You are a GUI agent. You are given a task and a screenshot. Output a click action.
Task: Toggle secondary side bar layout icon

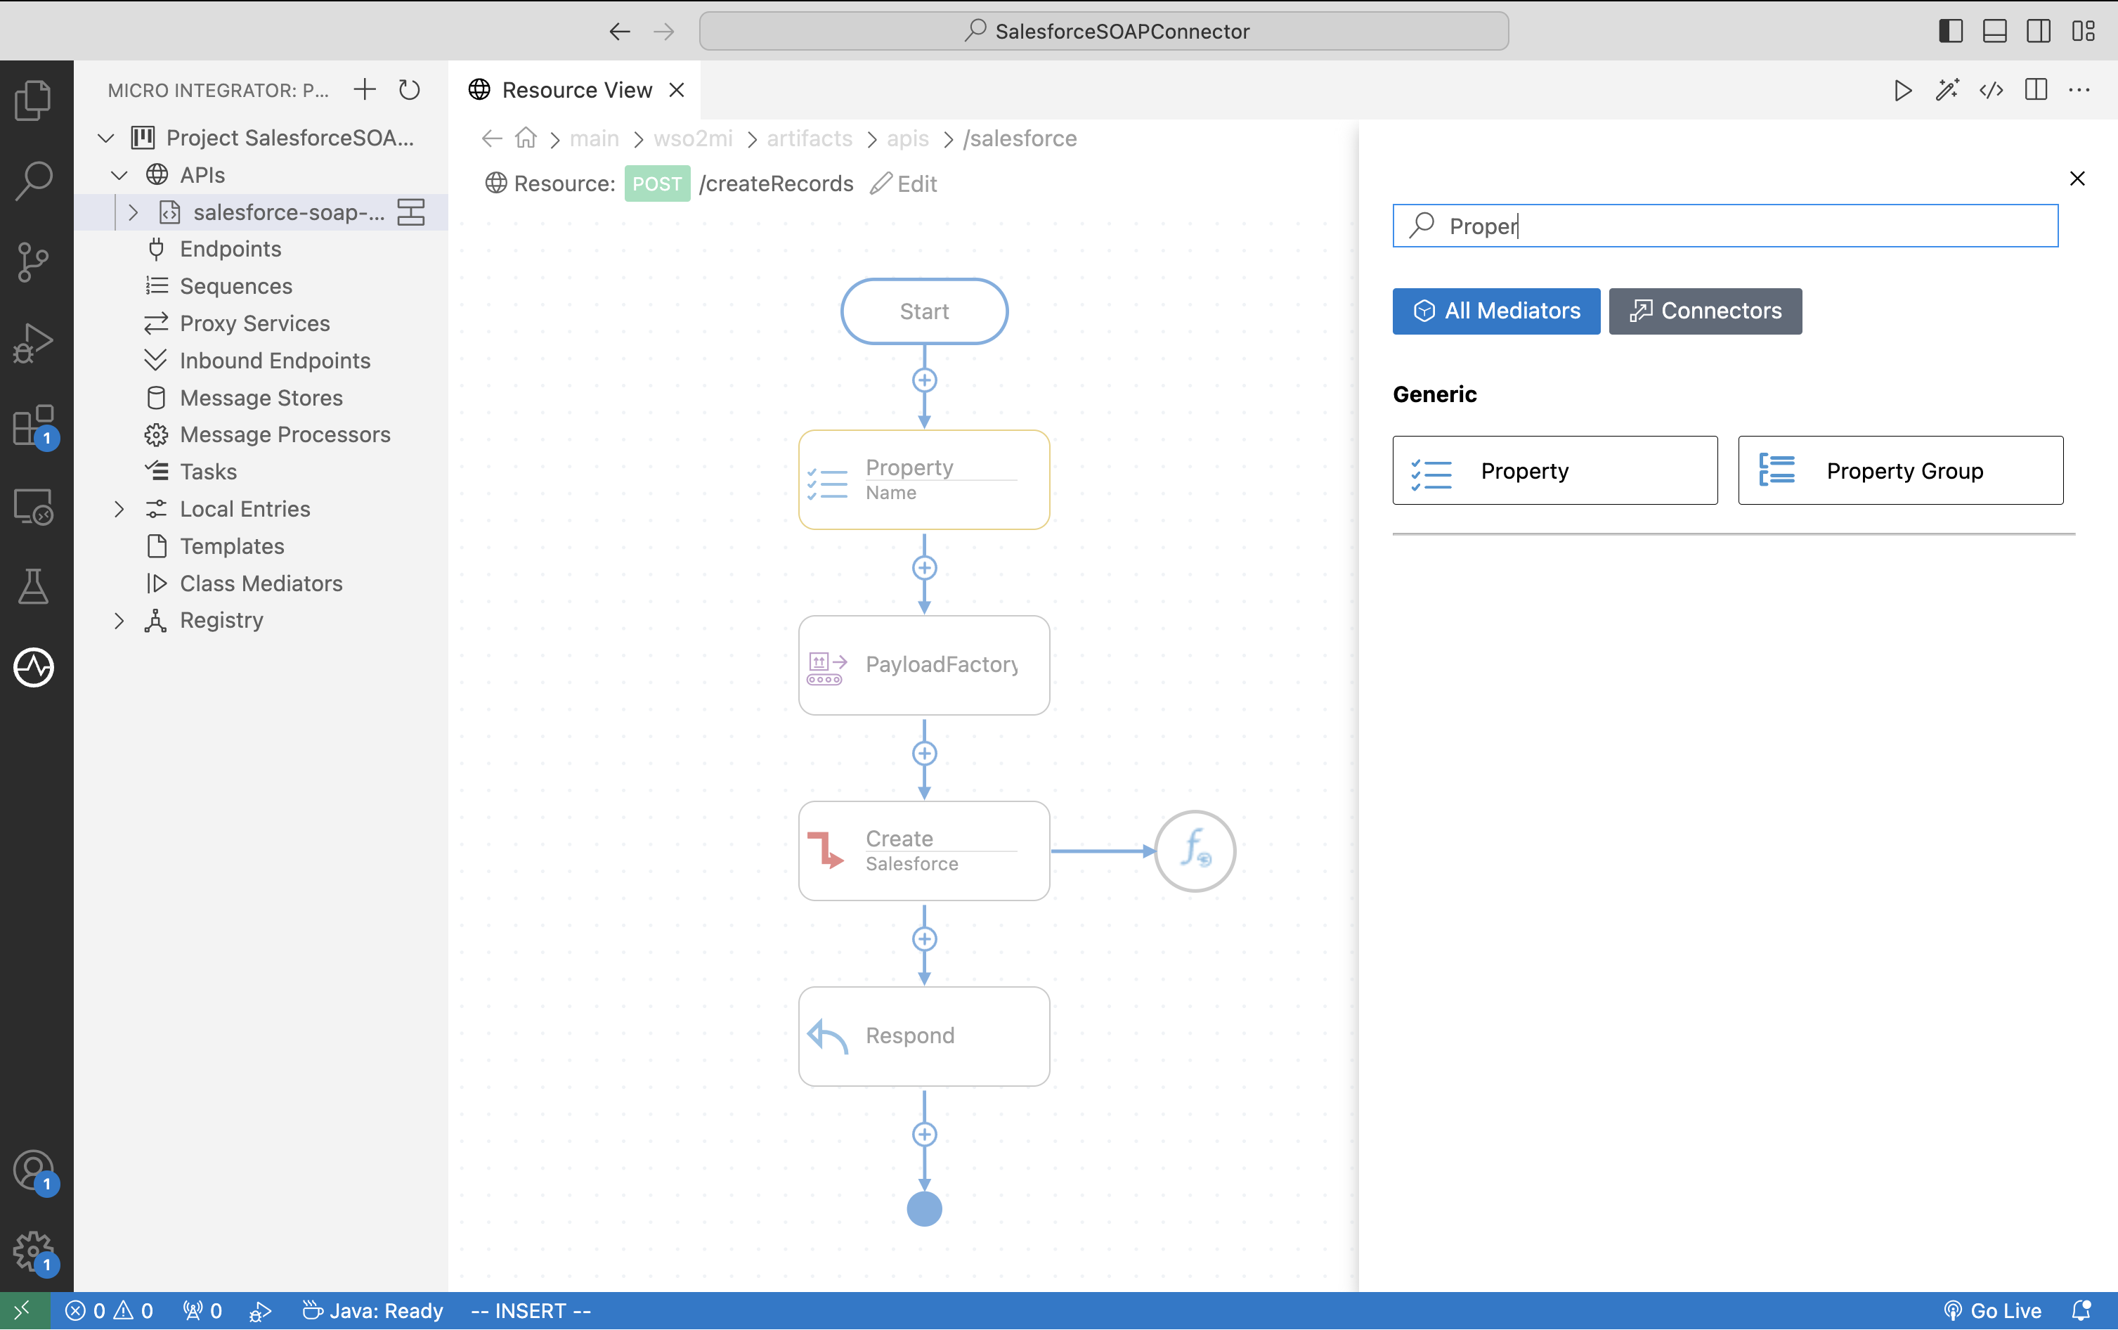pyautogui.click(x=2038, y=31)
